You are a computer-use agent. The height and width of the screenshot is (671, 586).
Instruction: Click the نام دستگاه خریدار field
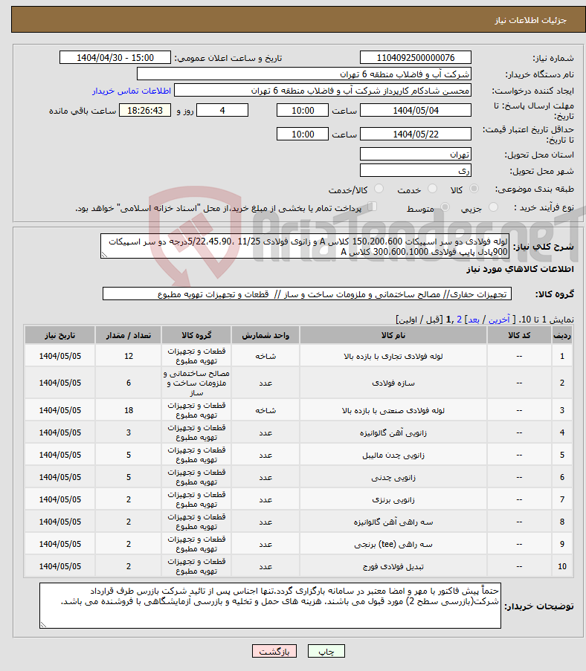pos(303,74)
